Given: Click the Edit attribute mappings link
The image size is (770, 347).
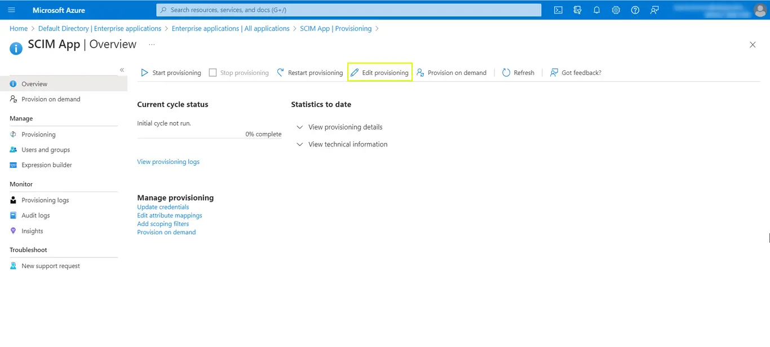Looking at the screenshot, I should click(x=170, y=216).
